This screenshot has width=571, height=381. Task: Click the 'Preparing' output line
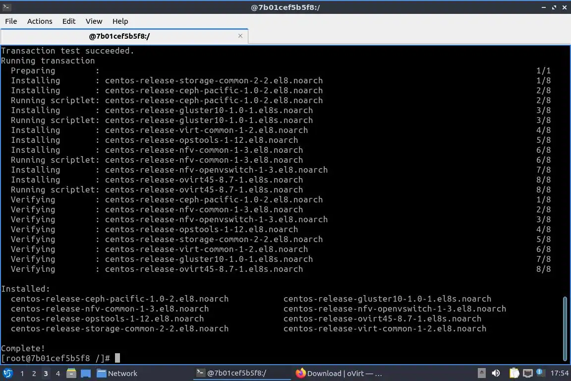pyautogui.click(x=281, y=71)
